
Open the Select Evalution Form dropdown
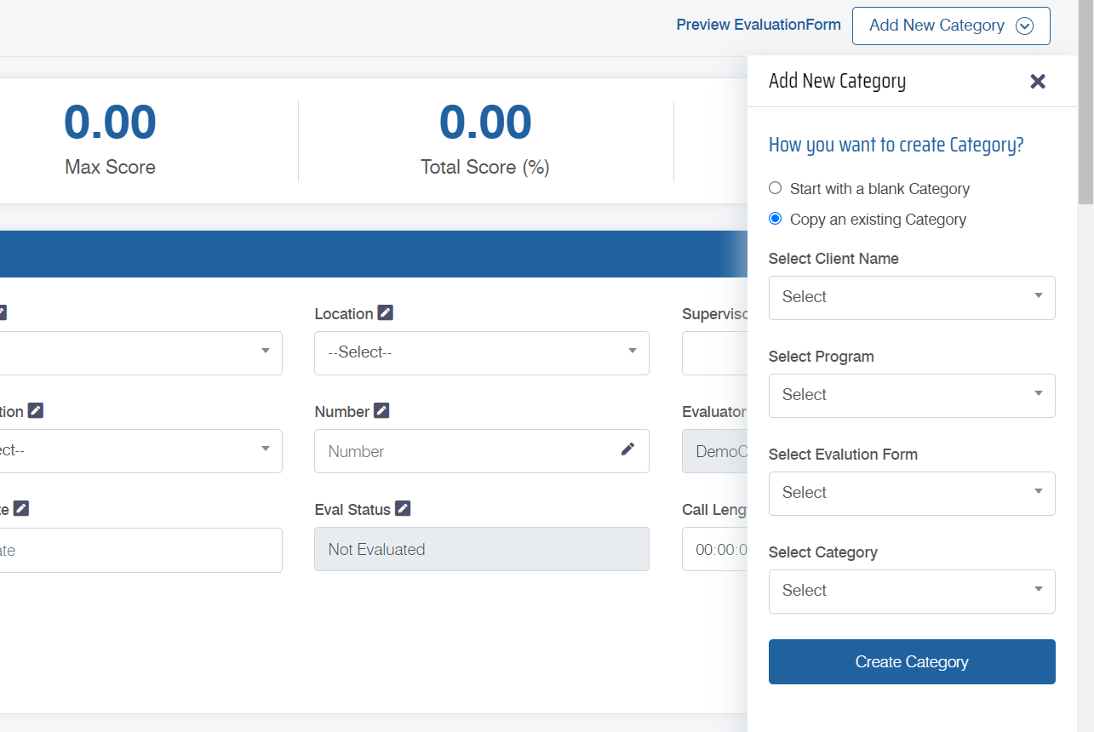[911, 493]
